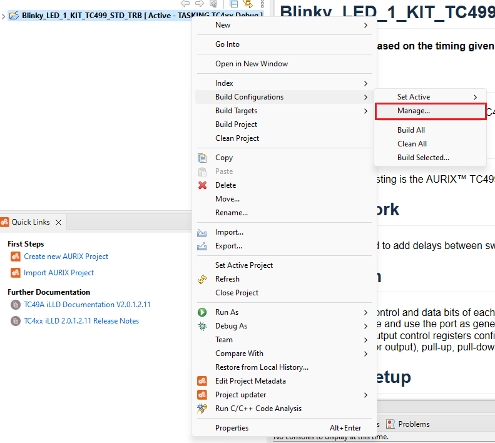495x443 pixels.
Task: Click the Up one level icon
Action: tap(214, 4)
